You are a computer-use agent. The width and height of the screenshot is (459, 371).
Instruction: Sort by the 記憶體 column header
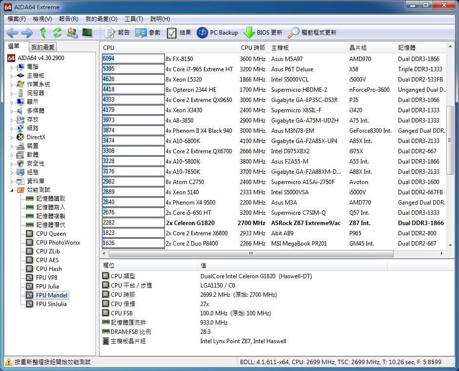420,47
